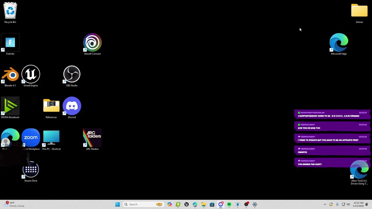This screenshot has width=372, height=209.
Task: Open the notifications bell icon
Action: (x=367, y=204)
